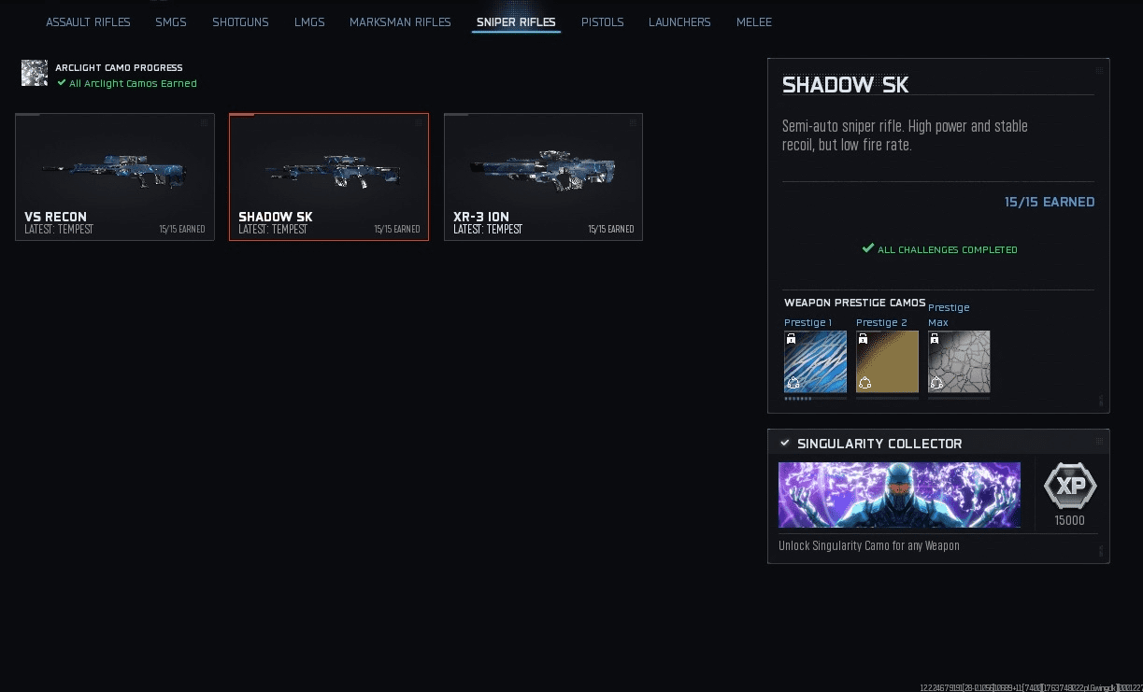Click the lock icon on Prestige 1 camo

coord(792,339)
